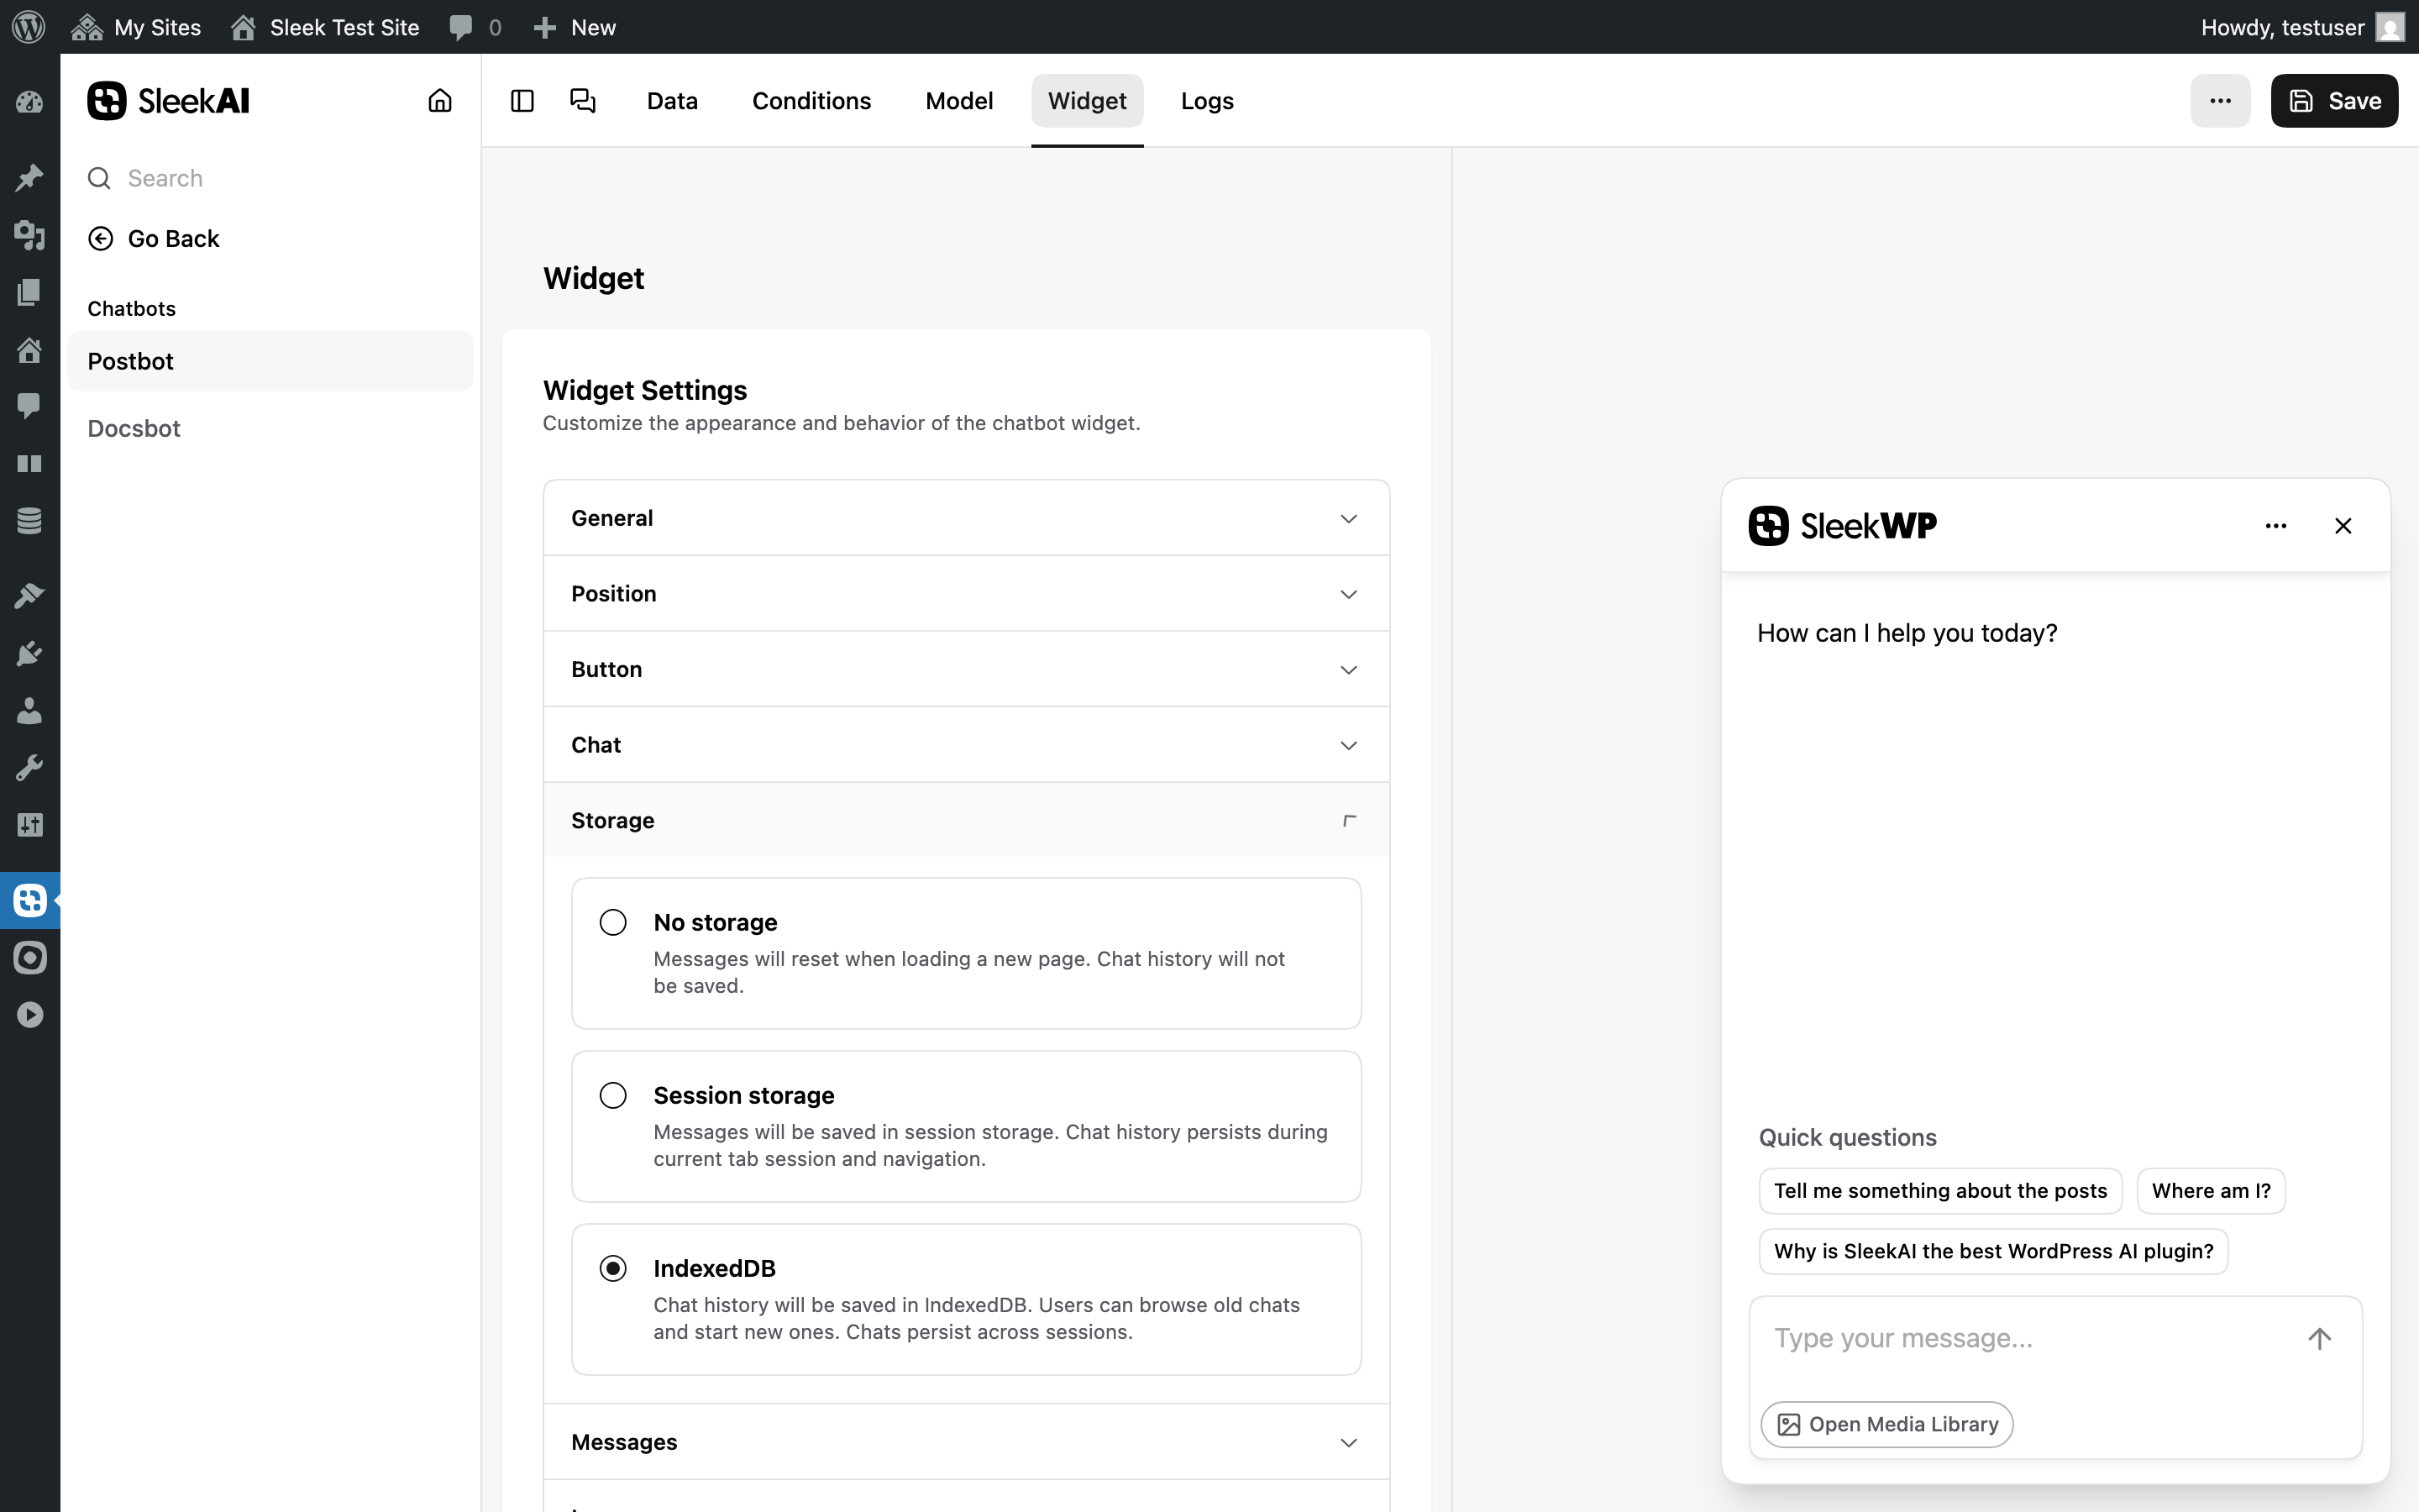The height and width of the screenshot is (1512, 2419).
Task: Click the home icon next to the SleekAI logo
Action: coord(440,101)
